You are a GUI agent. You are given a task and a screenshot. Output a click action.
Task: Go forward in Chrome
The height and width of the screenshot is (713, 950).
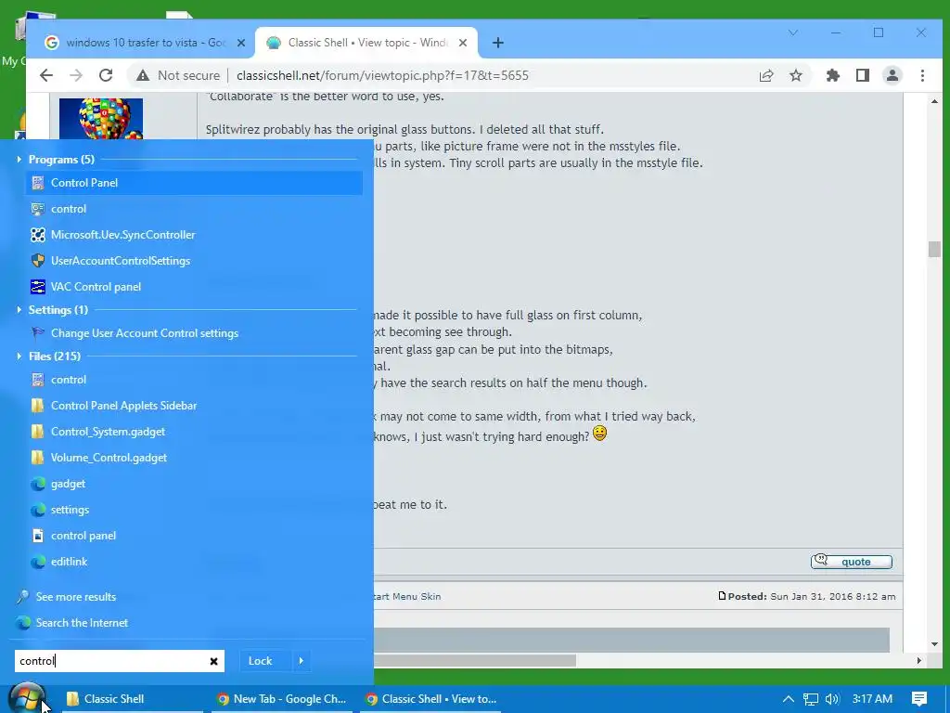pos(76,75)
